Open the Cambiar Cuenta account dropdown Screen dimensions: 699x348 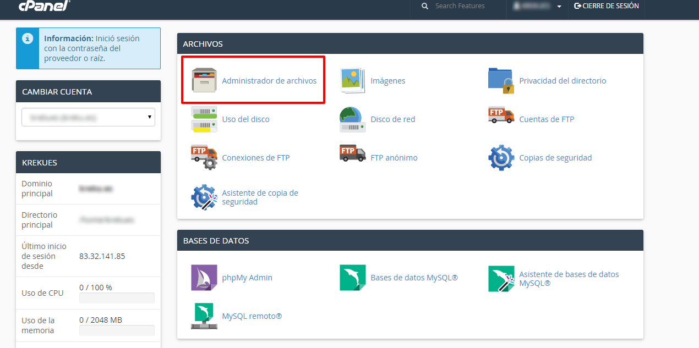pos(88,117)
